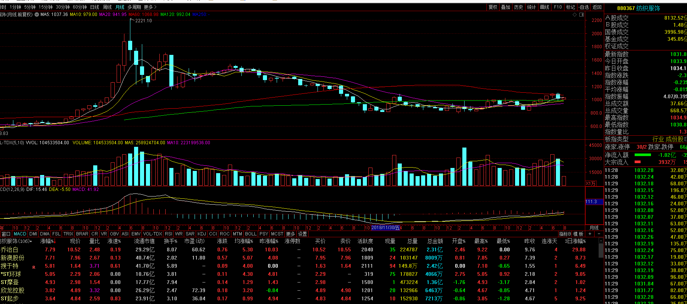
Task: Select the 30分钟 timeframe
Action: (x=63, y=7)
